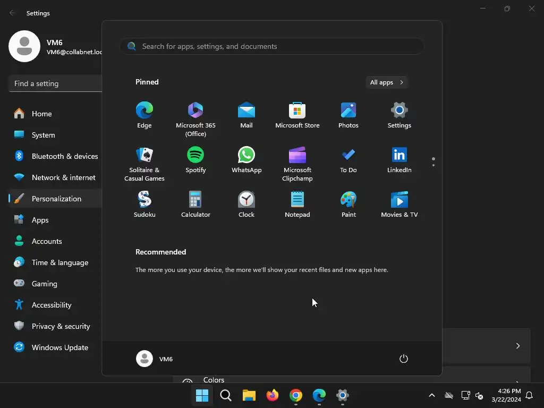Open VM6 profile in Settings window
The height and width of the screenshot is (408, 544).
coord(55,47)
